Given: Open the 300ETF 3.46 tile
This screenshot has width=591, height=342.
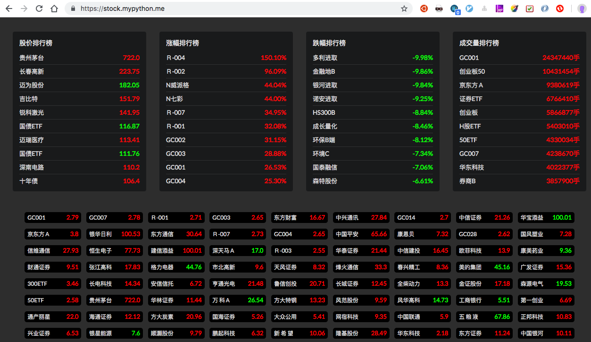Looking at the screenshot, I should pyautogui.click(x=53, y=284).
